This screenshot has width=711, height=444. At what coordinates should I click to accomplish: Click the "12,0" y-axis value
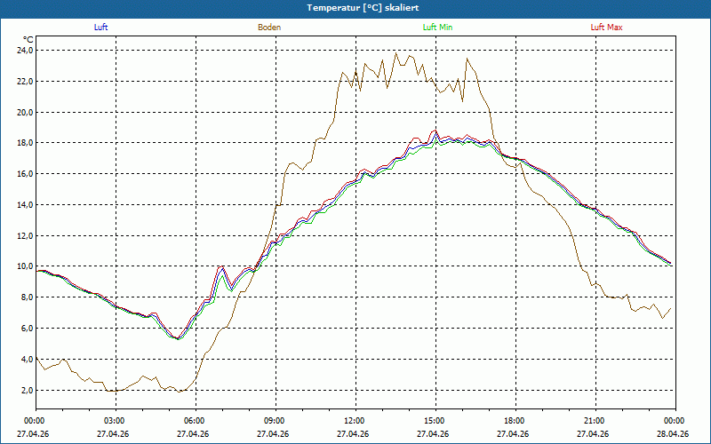click(x=26, y=236)
